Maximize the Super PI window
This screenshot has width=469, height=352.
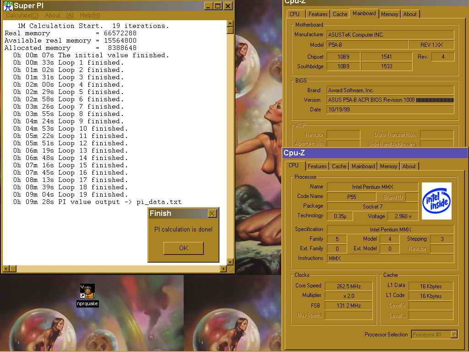218,6
